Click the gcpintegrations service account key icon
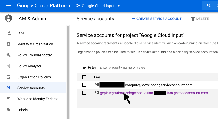The height and width of the screenshot is (119, 218). (97, 93)
